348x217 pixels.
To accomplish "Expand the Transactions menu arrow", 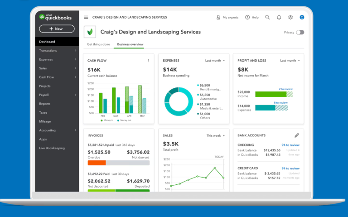I will click(x=76, y=51).
